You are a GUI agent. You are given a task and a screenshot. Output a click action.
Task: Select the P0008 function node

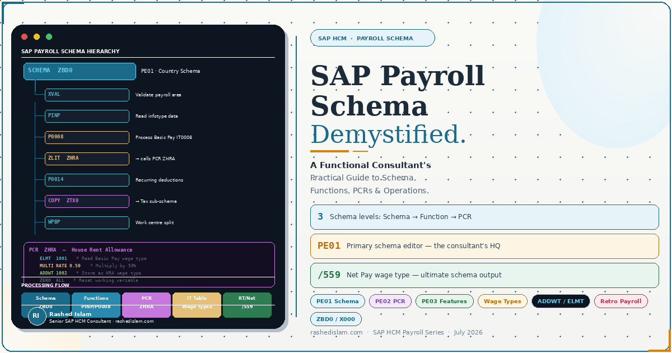(87, 137)
